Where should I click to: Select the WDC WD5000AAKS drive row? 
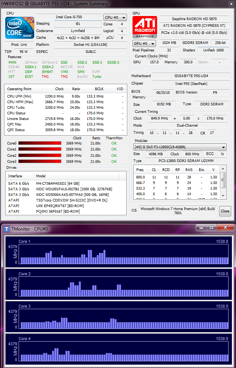(66, 194)
